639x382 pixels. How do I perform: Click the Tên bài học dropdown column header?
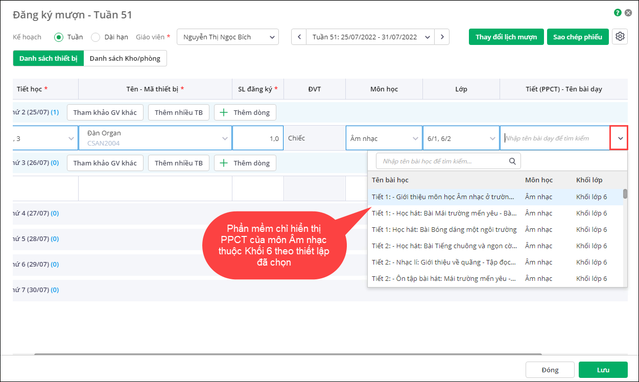(390, 180)
